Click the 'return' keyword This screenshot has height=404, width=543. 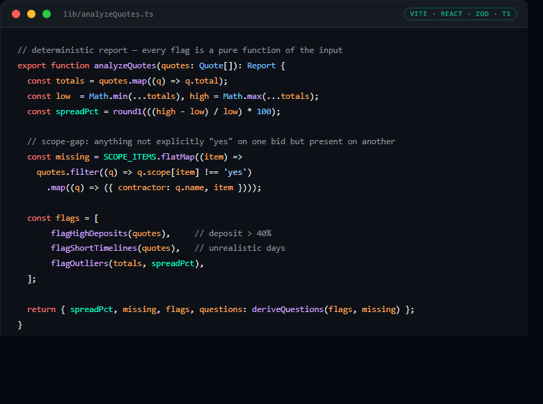[x=42, y=309]
